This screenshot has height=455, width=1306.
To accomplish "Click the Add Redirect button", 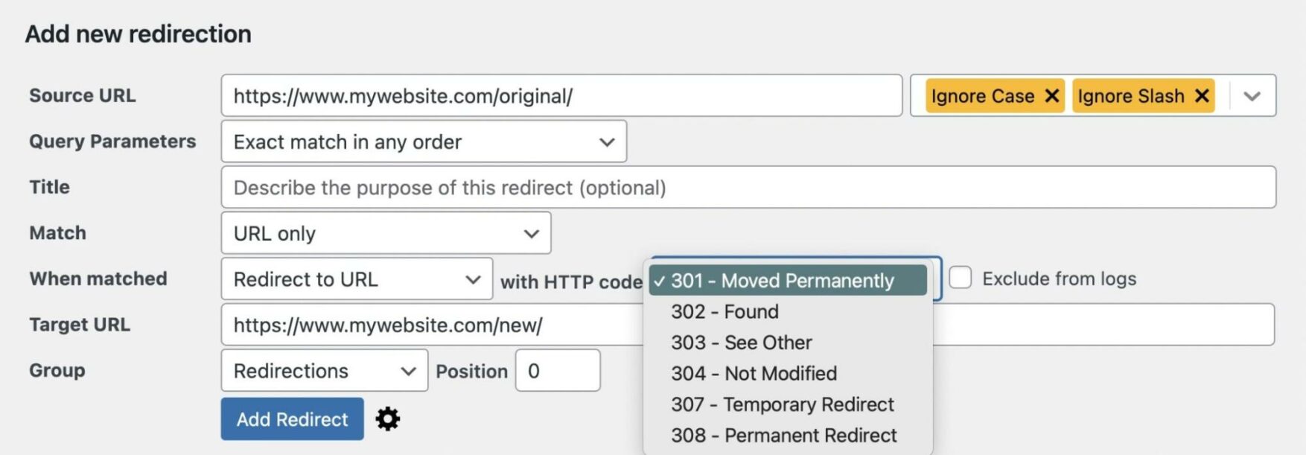I will coord(292,419).
